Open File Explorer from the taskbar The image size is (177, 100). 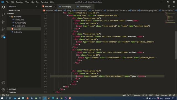61,98
